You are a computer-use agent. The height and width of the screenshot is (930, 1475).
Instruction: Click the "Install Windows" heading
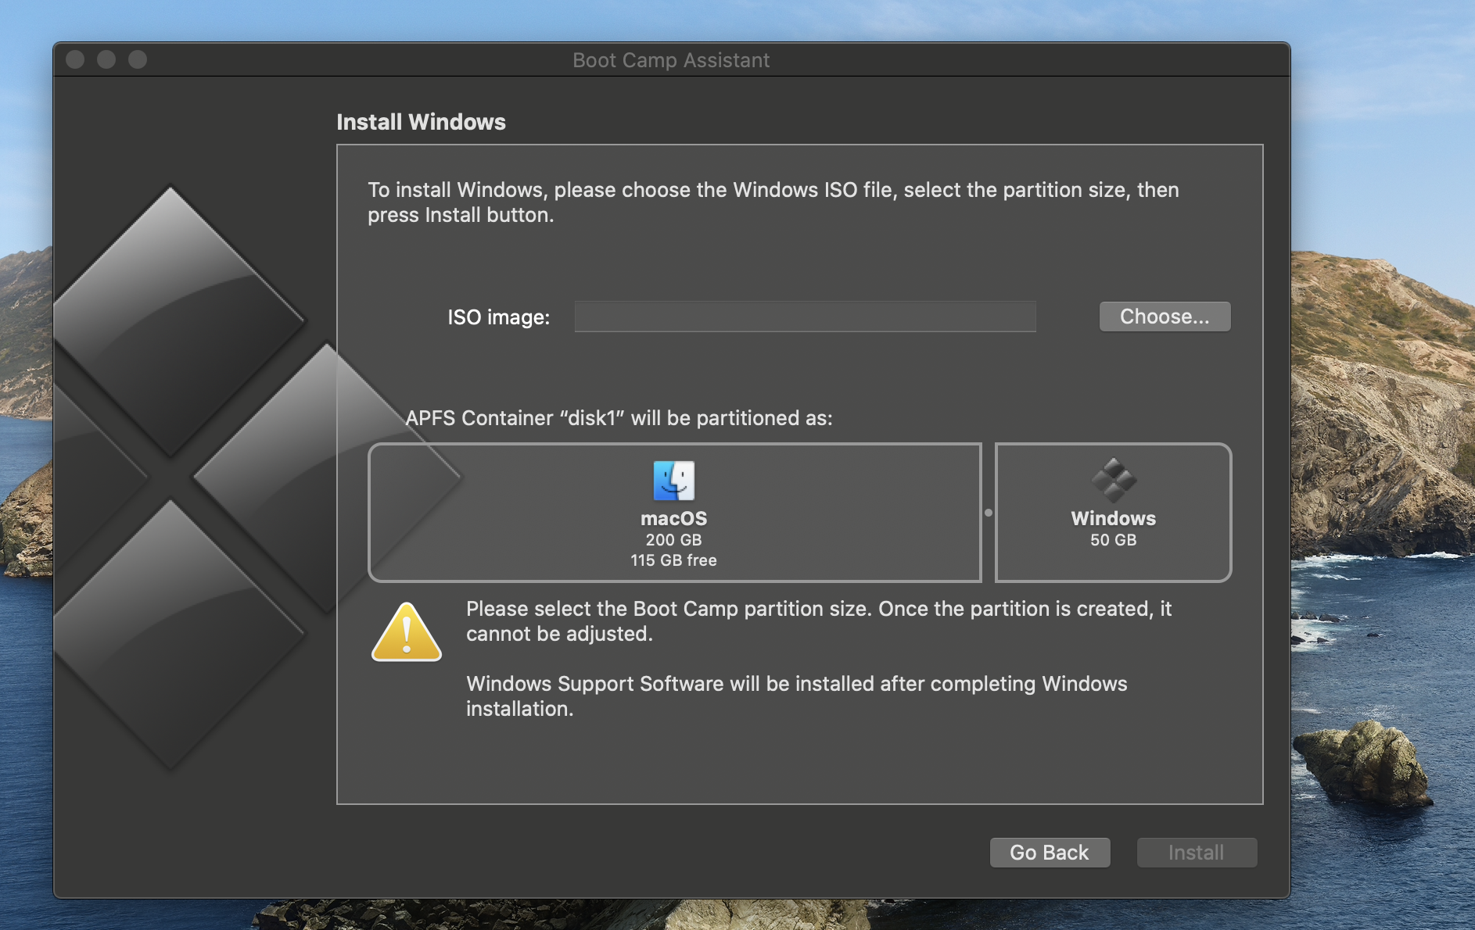pyautogui.click(x=421, y=122)
